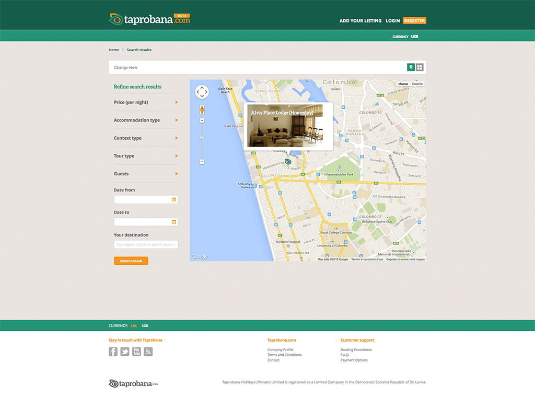The width and height of the screenshot is (535, 394).
Task: Click the REGISTER button
Action: (414, 20)
